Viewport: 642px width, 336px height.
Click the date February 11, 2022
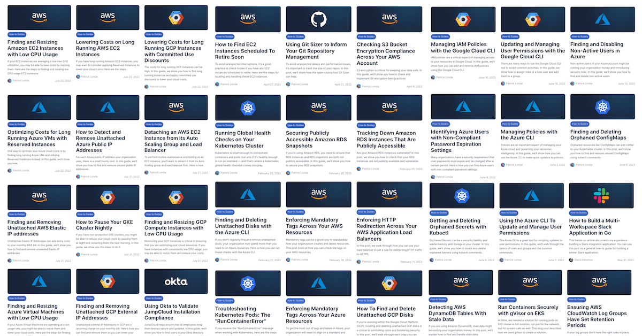[x=412, y=262]
